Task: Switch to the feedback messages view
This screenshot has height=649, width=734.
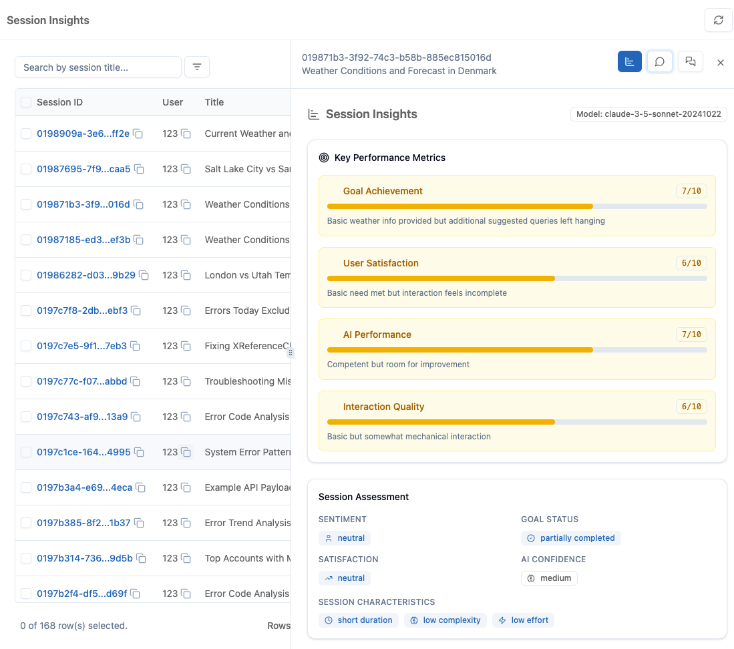Action: (x=690, y=61)
